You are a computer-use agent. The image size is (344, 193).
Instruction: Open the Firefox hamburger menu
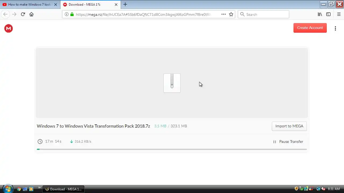339,14
